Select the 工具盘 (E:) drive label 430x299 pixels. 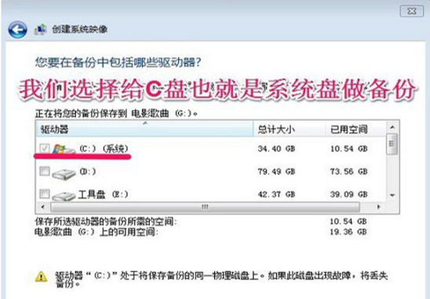(x=103, y=194)
